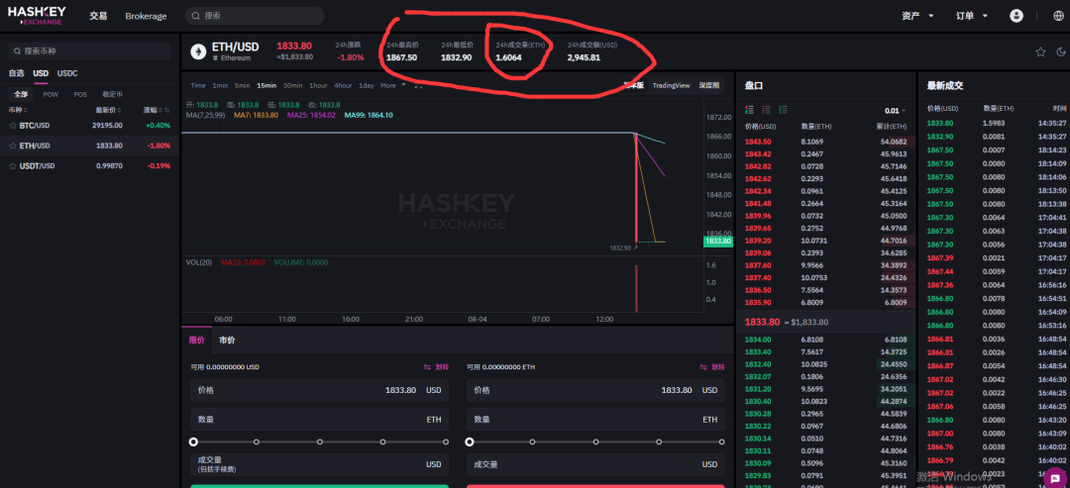Switch to the 市价 market order tab
The image size is (1070, 488).
tap(227, 340)
